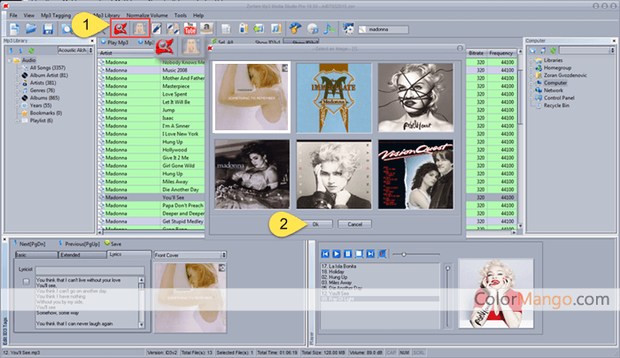Click the Lyricist input field
Image resolution: width=620 pixels, height=358 pixels.
[x=89, y=270]
